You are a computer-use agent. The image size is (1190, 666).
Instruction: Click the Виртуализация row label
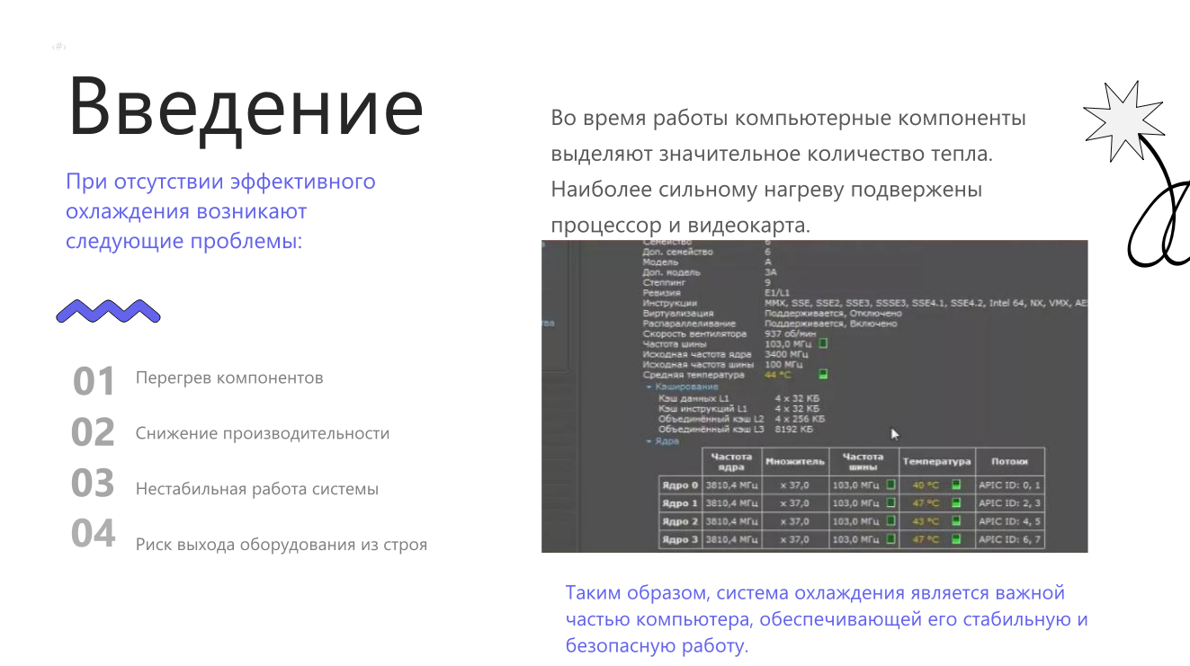pyautogui.click(x=677, y=313)
